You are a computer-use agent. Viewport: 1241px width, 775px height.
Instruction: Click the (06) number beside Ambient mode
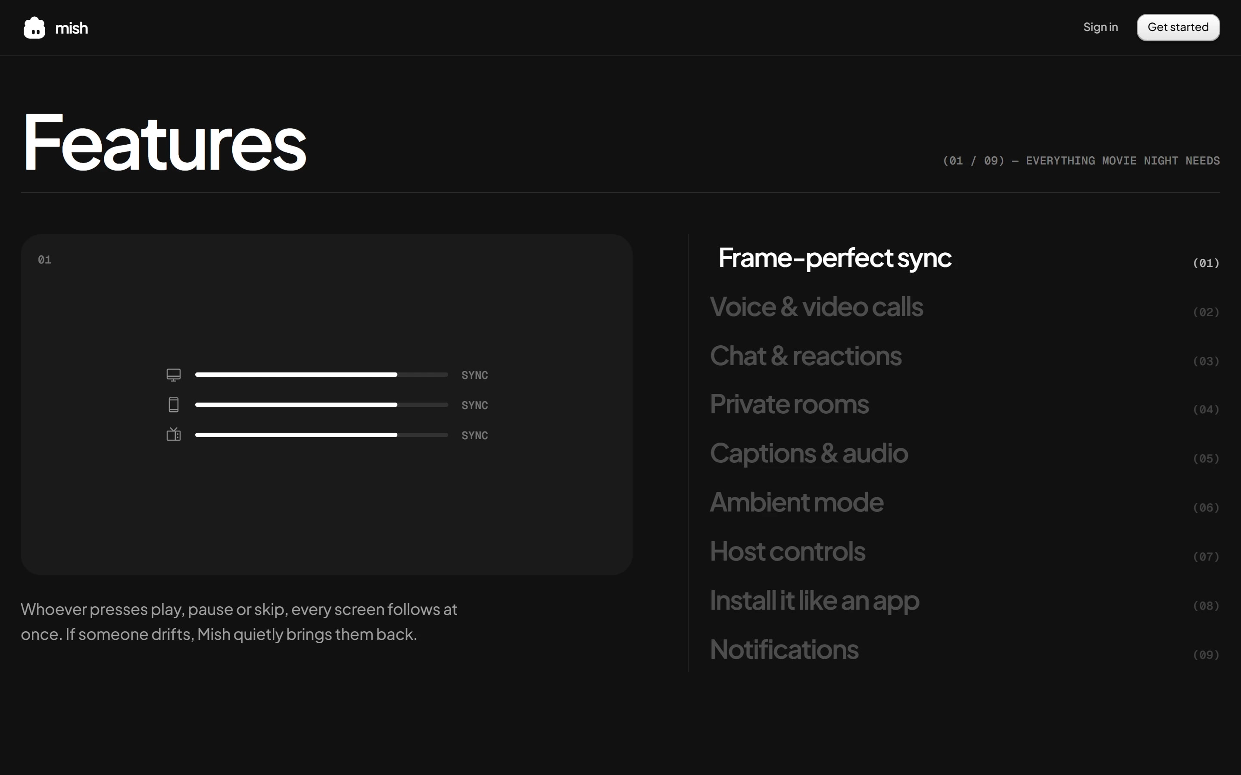click(x=1206, y=508)
